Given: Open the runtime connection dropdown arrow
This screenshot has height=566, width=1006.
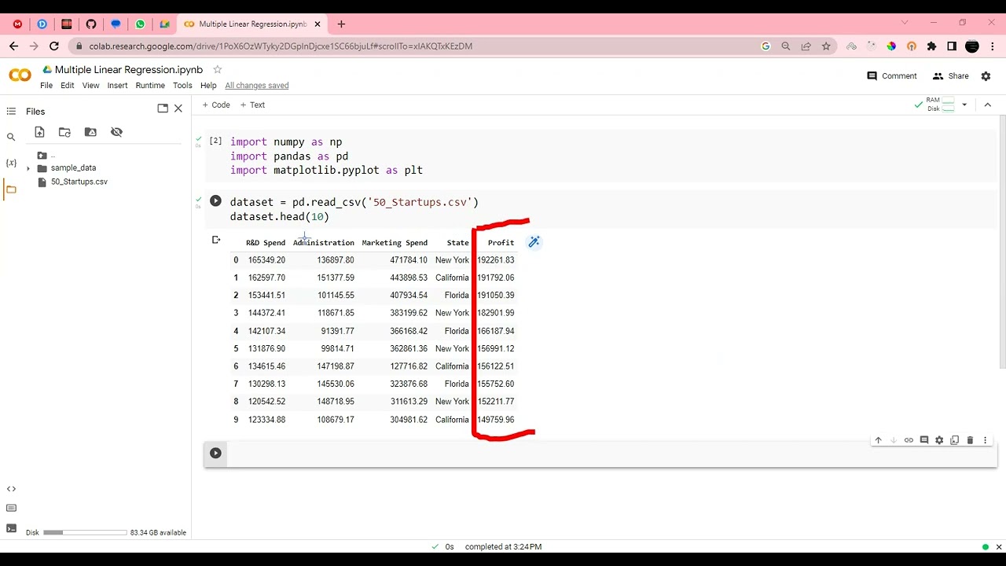Looking at the screenshot, I should [964, 105].
